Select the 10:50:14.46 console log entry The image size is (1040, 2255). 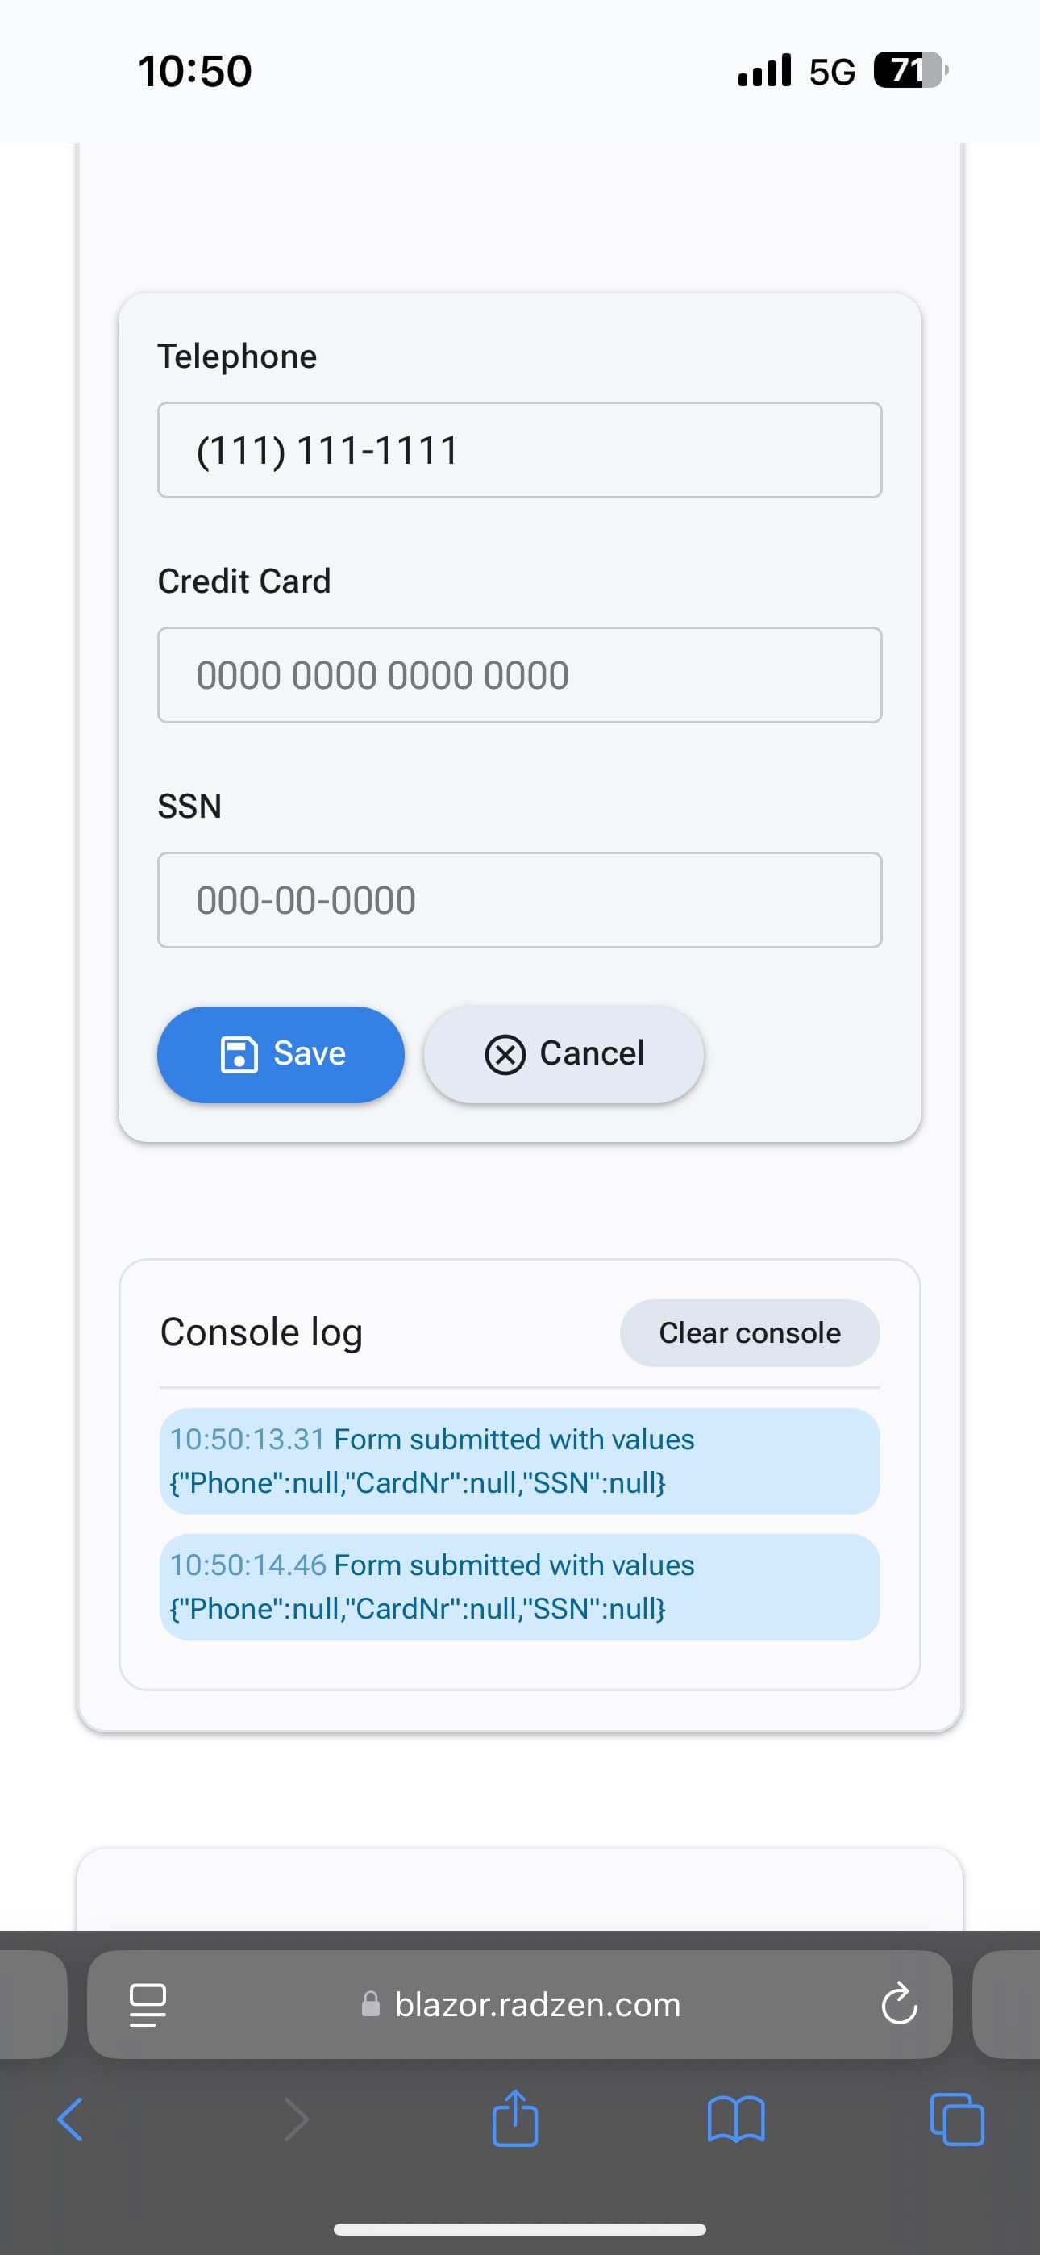coord(520,1587)
